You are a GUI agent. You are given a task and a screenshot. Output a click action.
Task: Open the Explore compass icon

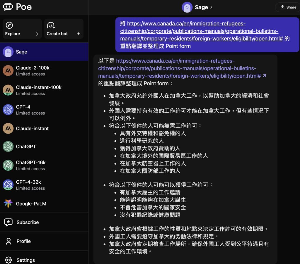9,25
